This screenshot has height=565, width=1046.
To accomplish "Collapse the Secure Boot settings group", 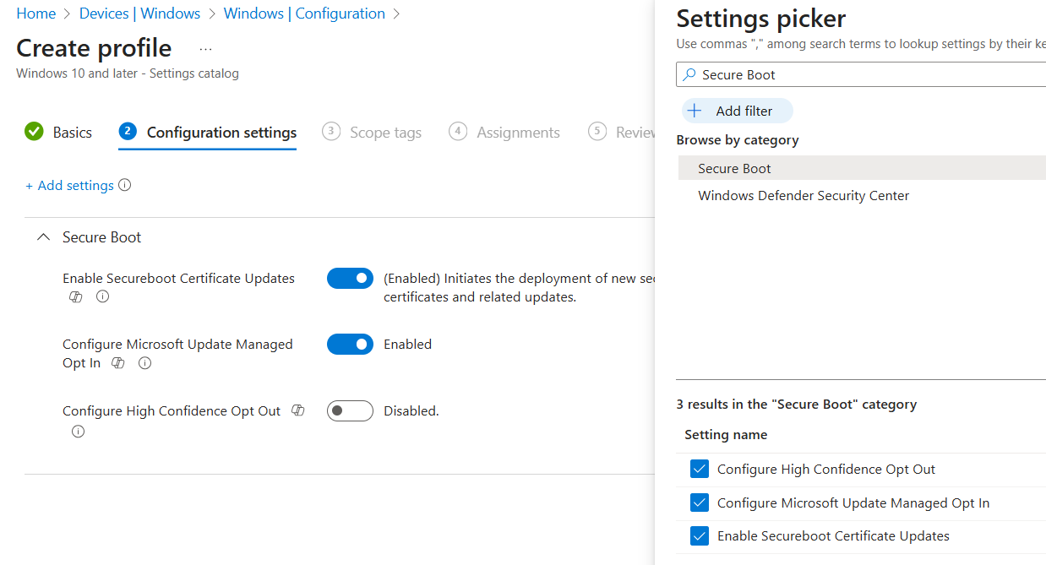I will (44, 238).
